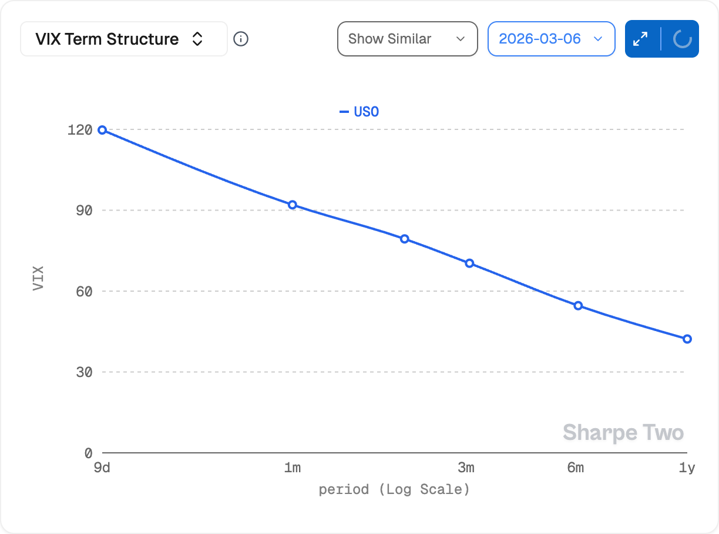The height and width of the screenshot is (534, 719).
Task: Click the Sharpe Two watermark
Action: coord(623,433)
